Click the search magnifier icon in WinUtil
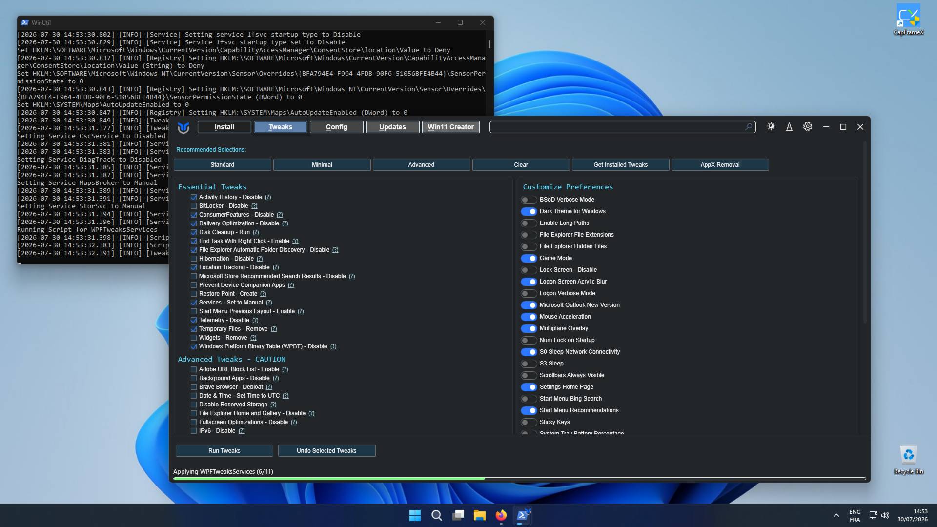The image size is (937, 527). coord(749,127)
